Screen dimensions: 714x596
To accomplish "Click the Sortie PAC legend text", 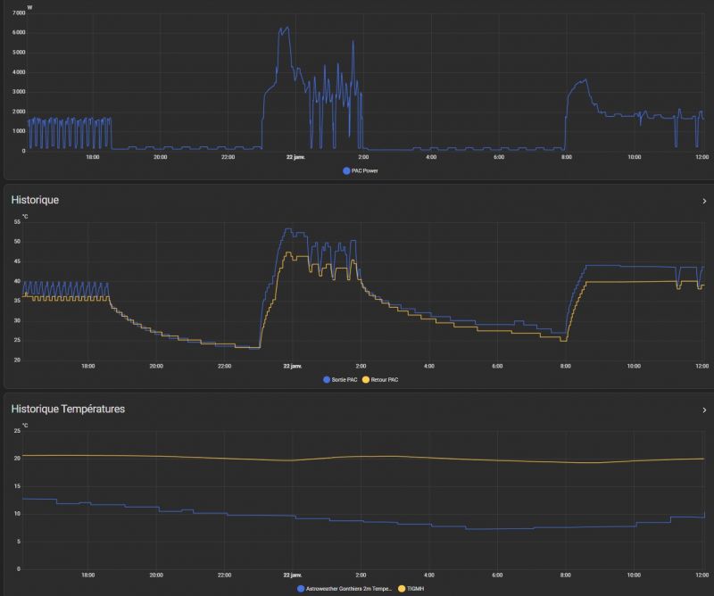I will pyautogui.click(x=345, y=379).
